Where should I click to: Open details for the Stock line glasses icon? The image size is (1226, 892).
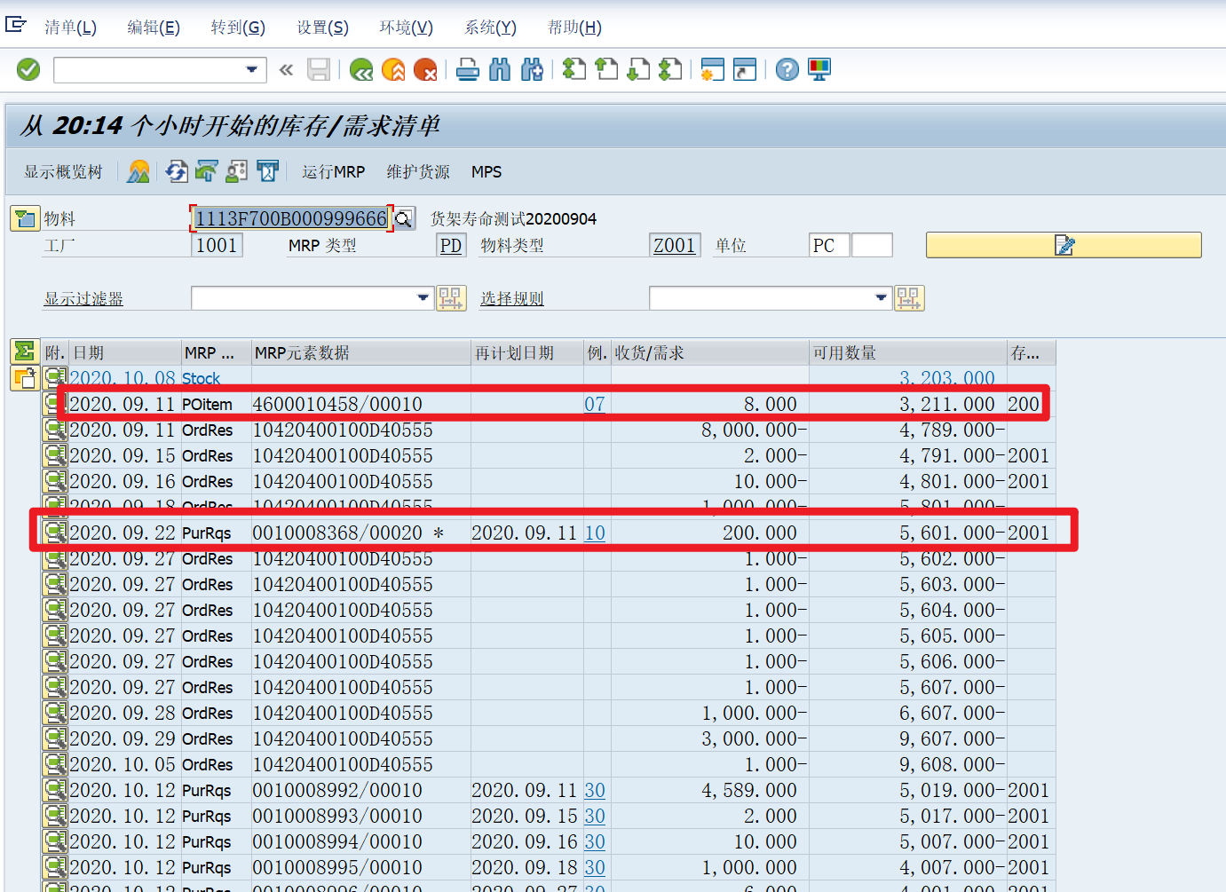[x=55, y=377]
